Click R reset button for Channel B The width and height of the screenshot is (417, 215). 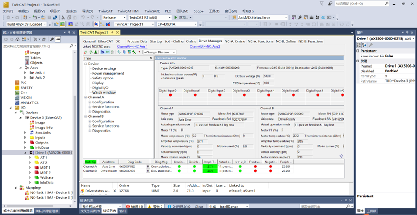click(x=148, y=171)
